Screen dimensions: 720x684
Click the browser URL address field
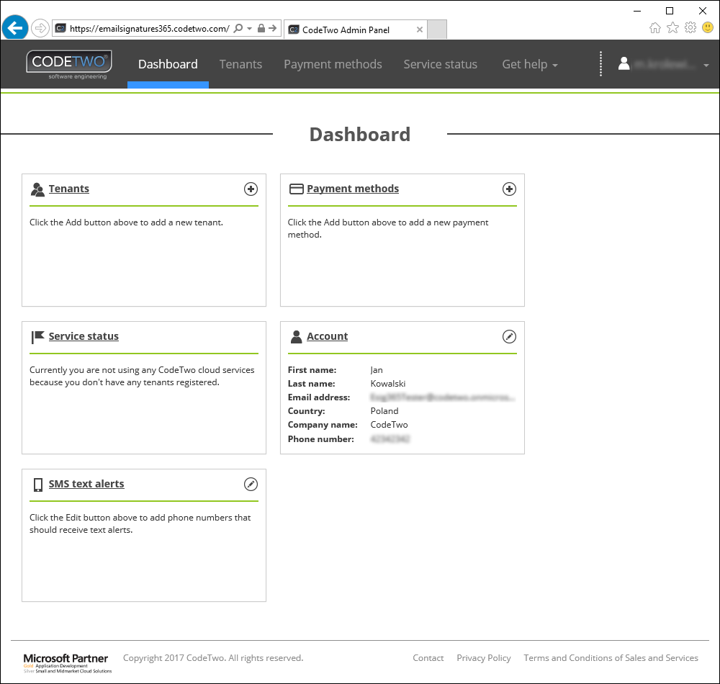[149, 29]
